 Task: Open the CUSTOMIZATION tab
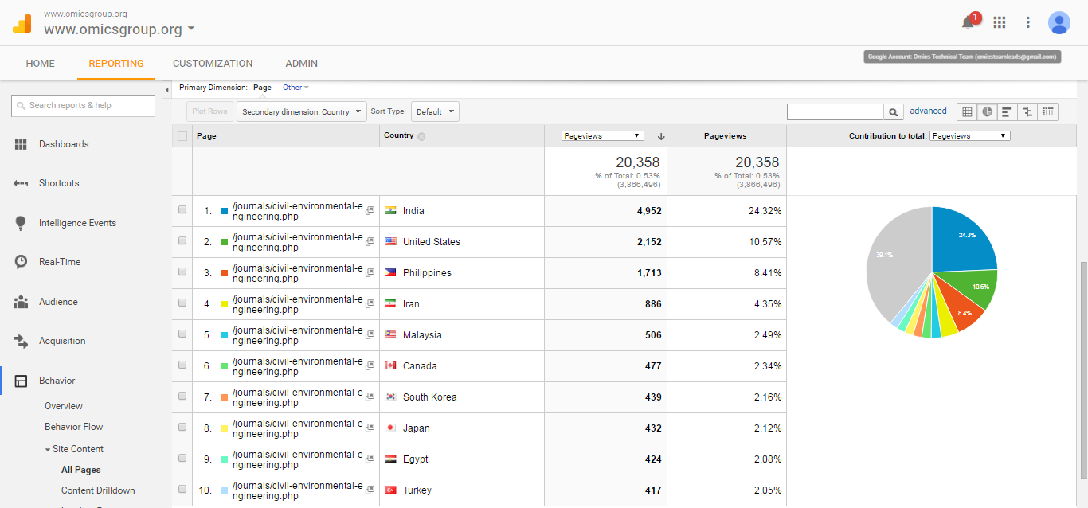coord(213,64)
